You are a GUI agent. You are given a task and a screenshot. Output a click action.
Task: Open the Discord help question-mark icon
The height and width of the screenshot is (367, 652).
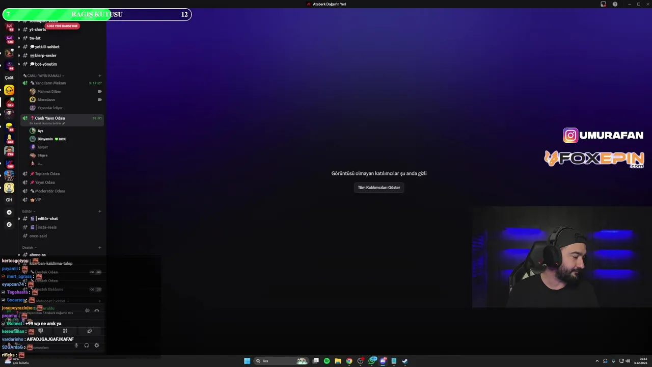pyautogui.click(x=615, y=4)
